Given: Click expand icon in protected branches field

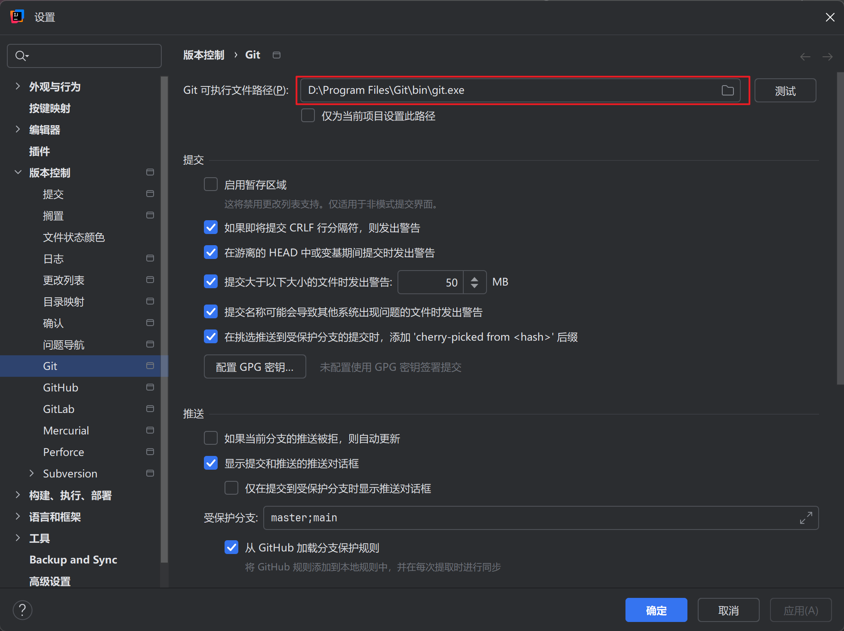Looking at the screenshot, I should click(x=806, y=517).
